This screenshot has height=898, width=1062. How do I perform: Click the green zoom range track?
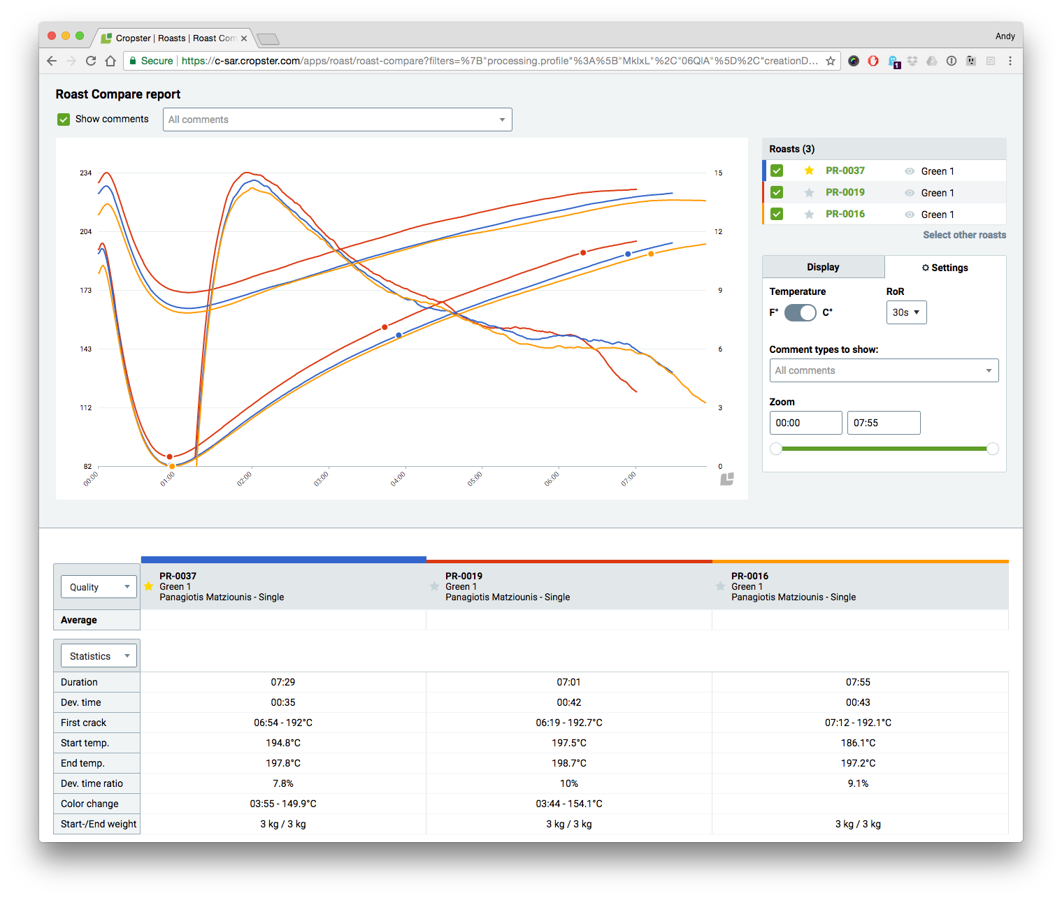pos(884,449)
